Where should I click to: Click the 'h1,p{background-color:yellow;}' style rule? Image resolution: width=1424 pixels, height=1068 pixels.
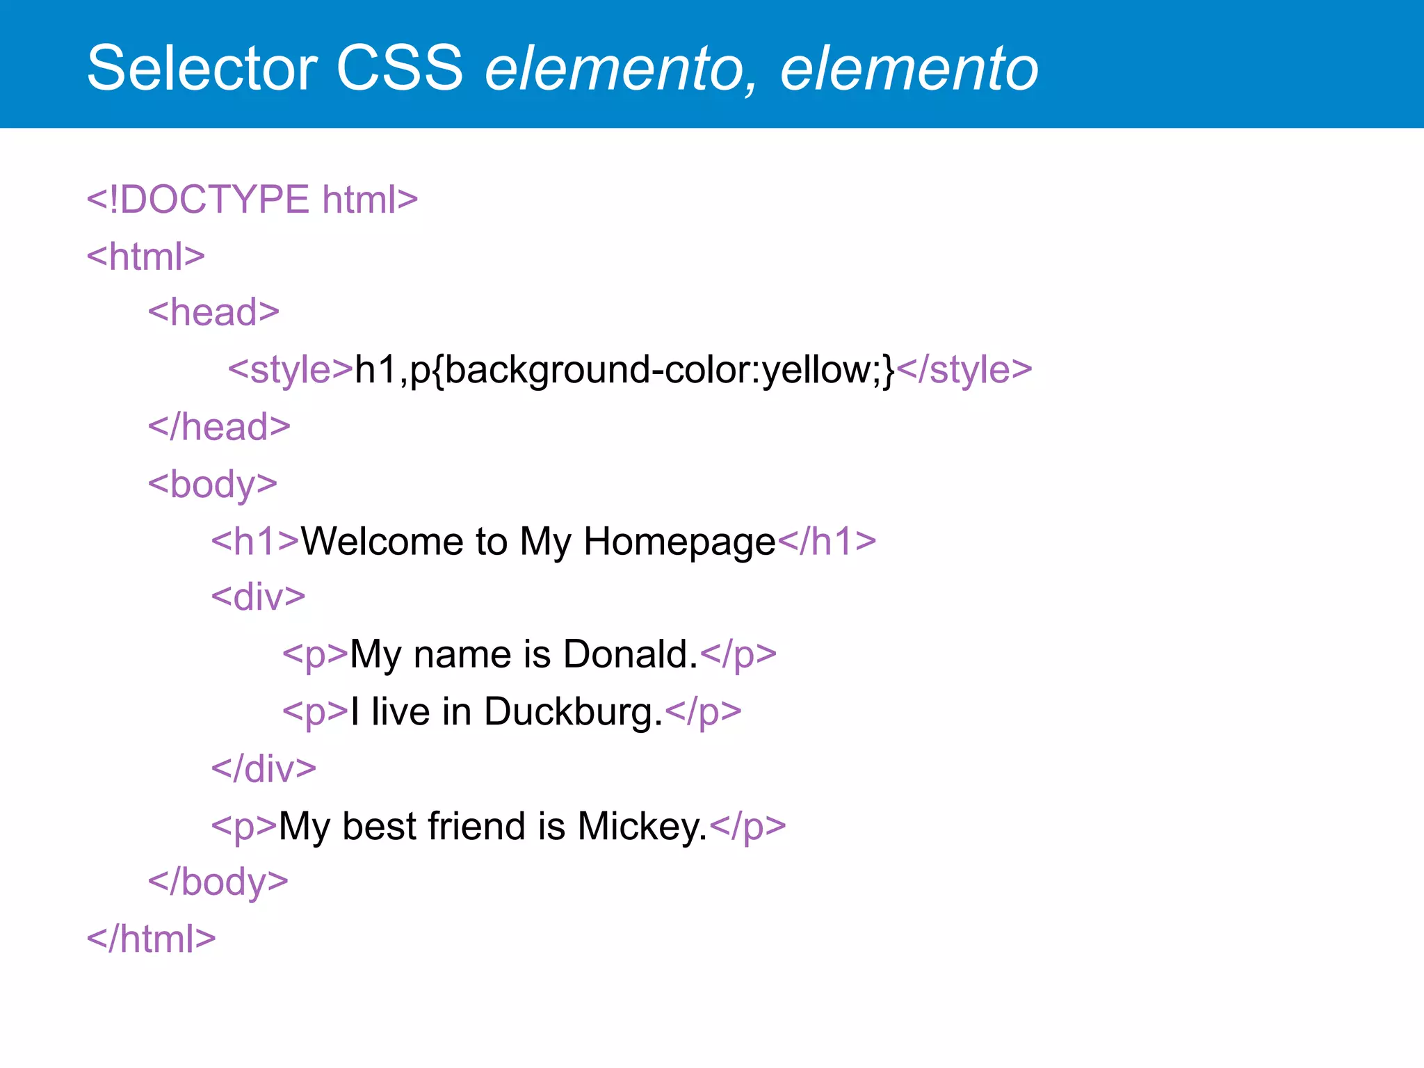coord(624,371)
